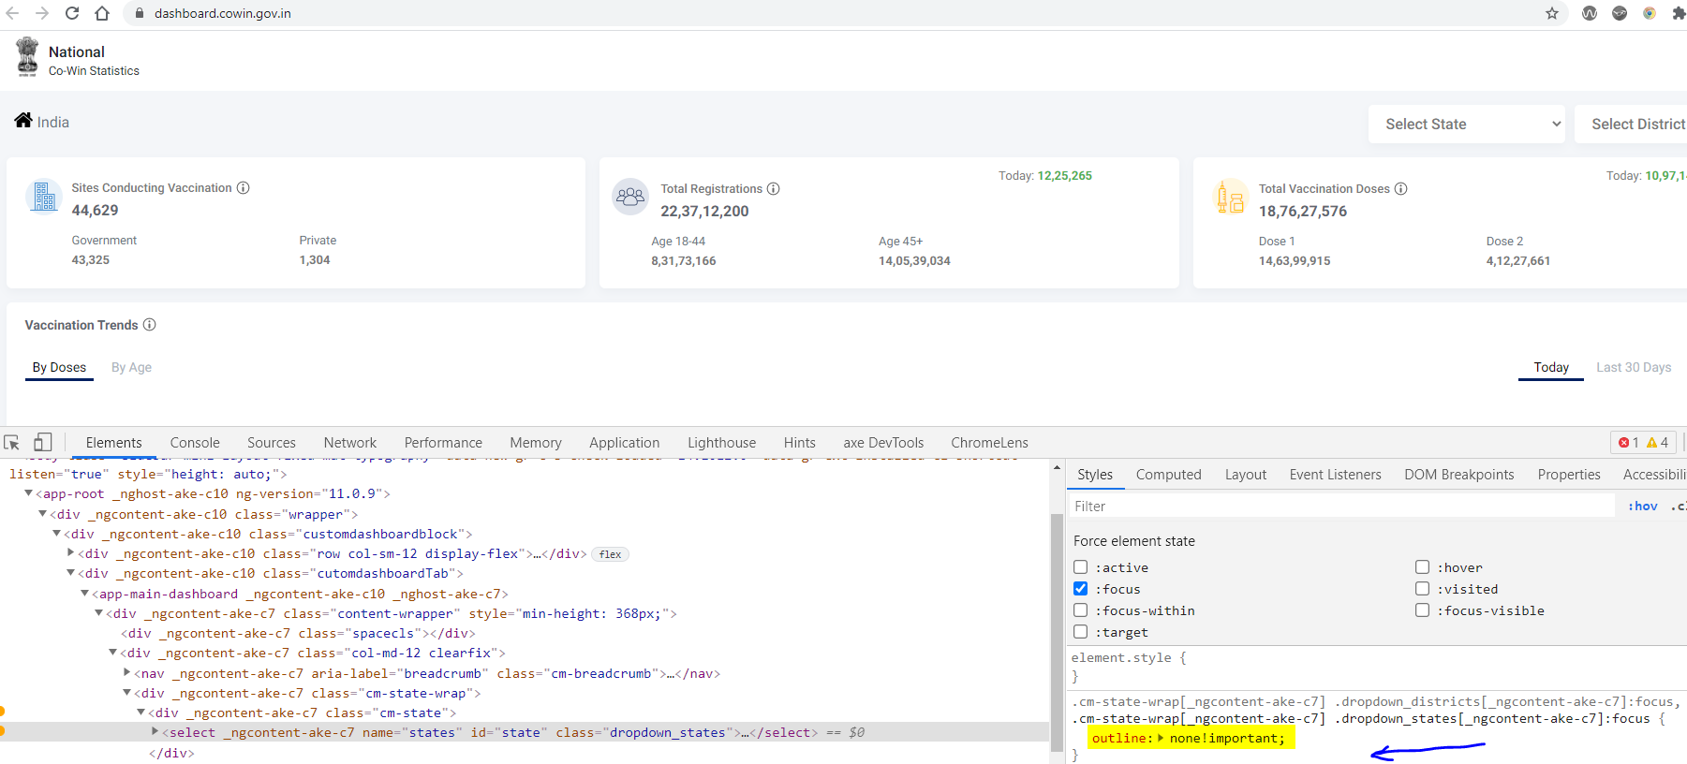
Task: Click the styles Filter input field
Action: click(x=1341, y=506)
